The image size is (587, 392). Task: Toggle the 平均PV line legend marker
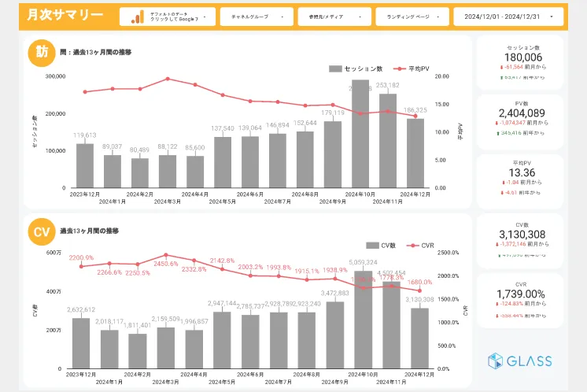click(x=400, y=68)
